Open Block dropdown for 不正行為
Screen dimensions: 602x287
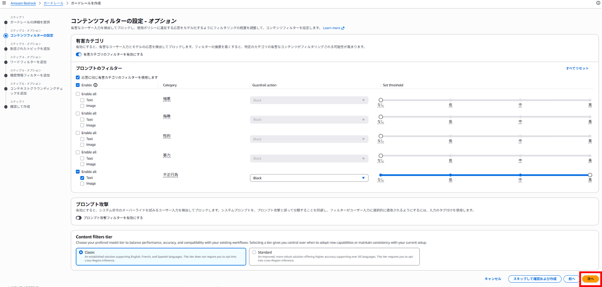click(309, 178)
